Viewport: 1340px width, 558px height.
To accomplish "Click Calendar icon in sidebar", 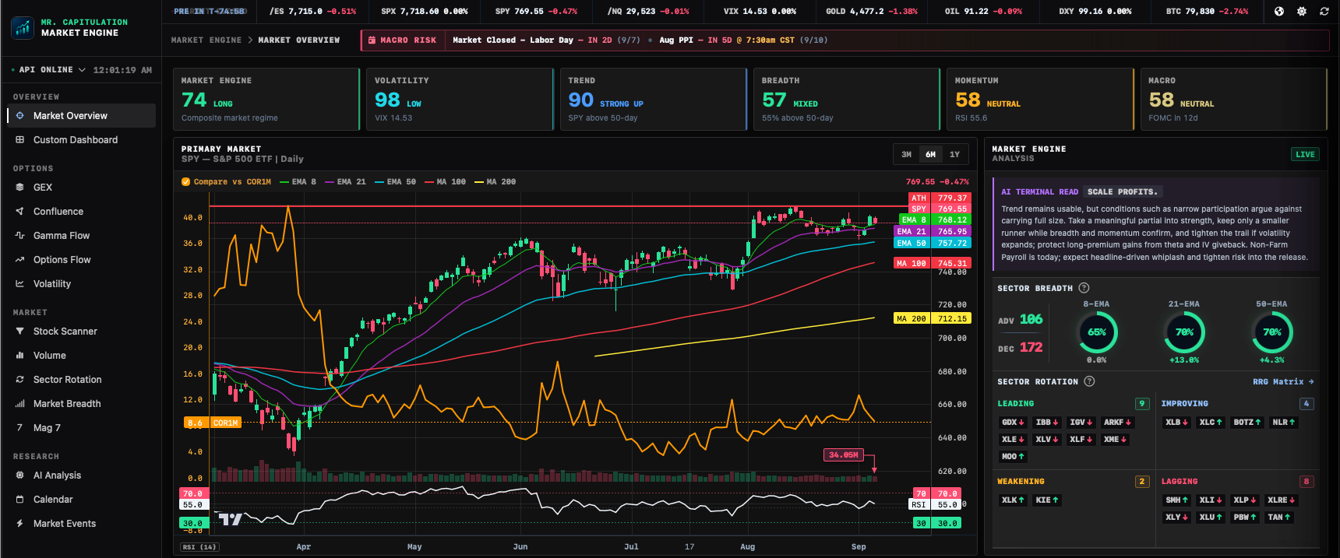I will tap(19, 499).
